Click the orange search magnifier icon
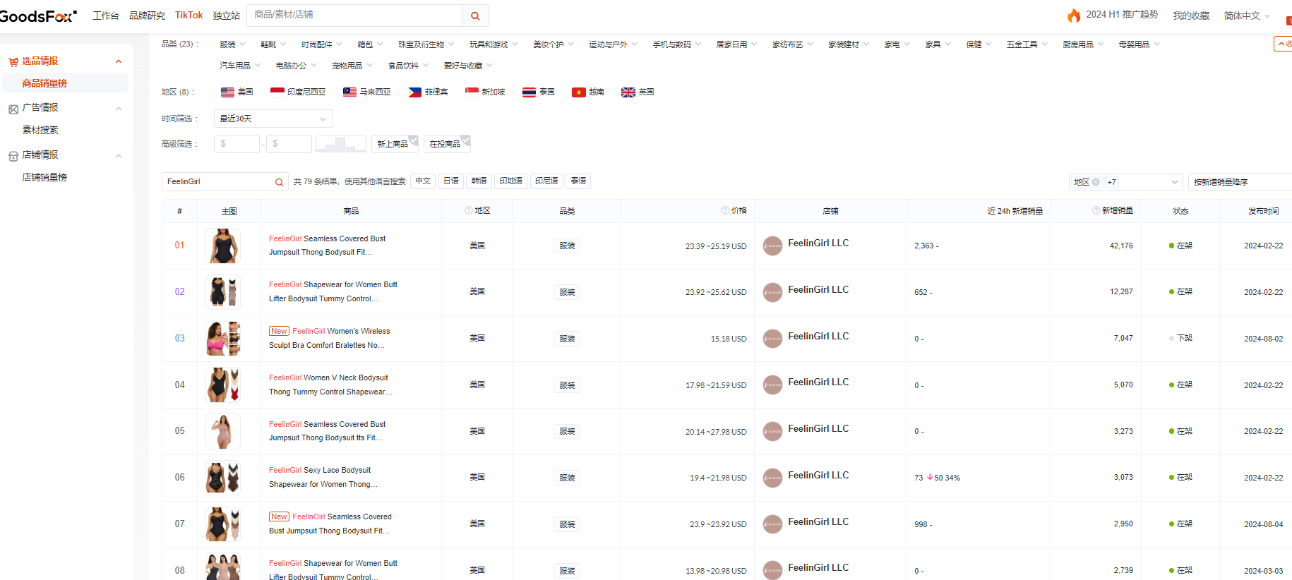The image size is (1292, 580). 475,16
